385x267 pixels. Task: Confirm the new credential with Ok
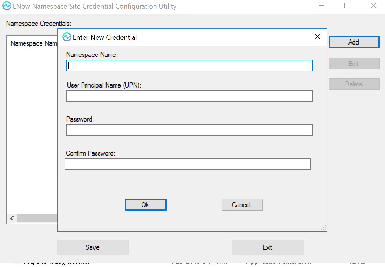146,205
